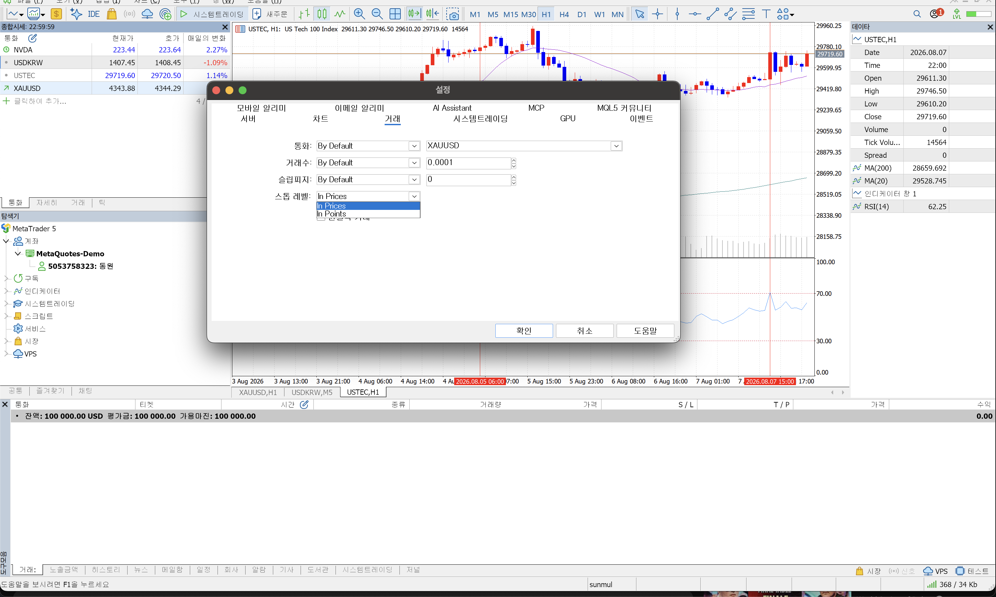Select the NVDA row in market watch
This screenshot has width=996, height=597.
pyautogui.click(x=115, y=50)
